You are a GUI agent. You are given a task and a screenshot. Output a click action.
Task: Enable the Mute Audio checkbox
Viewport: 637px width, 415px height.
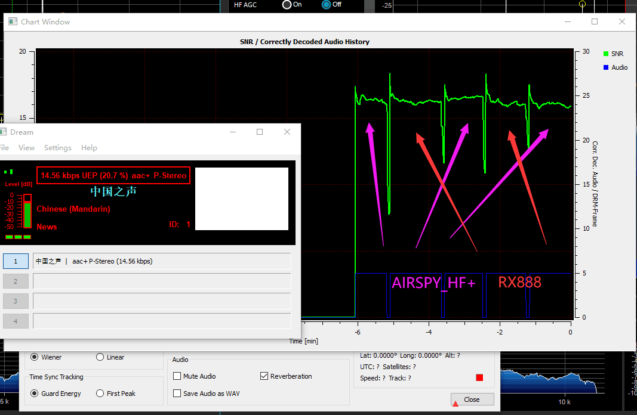pyautogui.click(x=177, y=376)
